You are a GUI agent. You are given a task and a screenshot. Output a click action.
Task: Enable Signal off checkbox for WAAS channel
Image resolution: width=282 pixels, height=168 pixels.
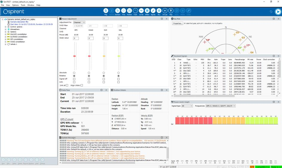pos(89,79)
